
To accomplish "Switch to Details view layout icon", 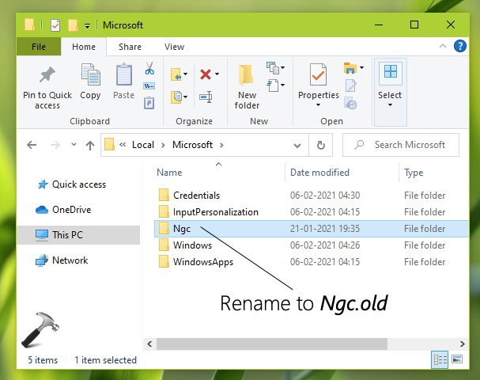I will (x=440, y=359).
